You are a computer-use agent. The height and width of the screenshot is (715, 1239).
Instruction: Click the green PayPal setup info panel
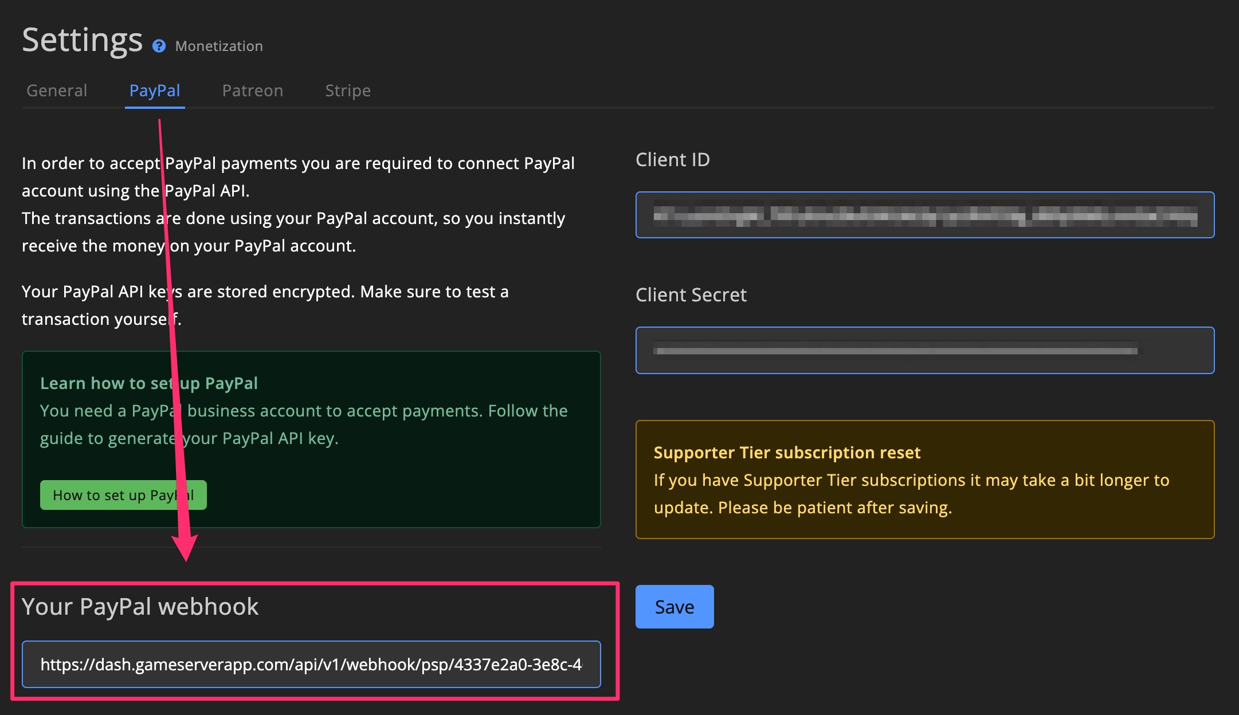[x=311, y=439]
